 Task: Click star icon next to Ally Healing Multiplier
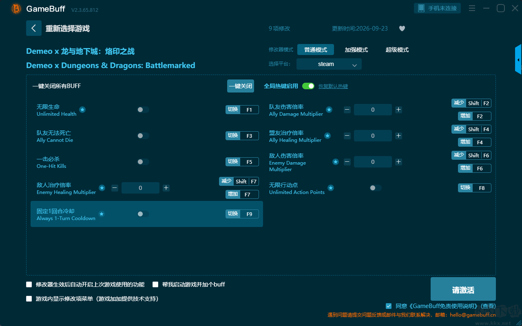[x=327, y=136]
